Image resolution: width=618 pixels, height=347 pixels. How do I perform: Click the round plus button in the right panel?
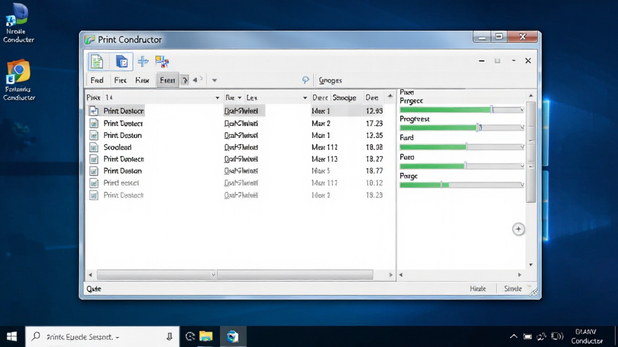pos(518,230)
